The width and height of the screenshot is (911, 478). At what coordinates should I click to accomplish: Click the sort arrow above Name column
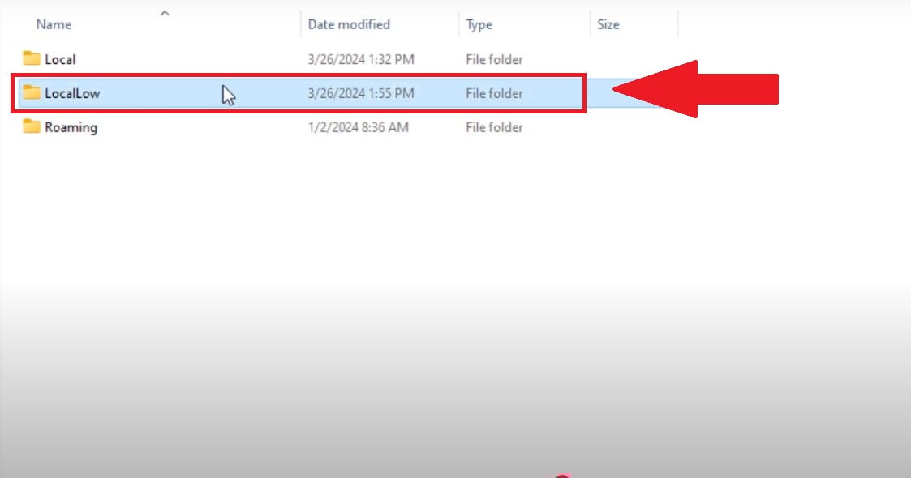pyautogui.click(x=165, y=13)
